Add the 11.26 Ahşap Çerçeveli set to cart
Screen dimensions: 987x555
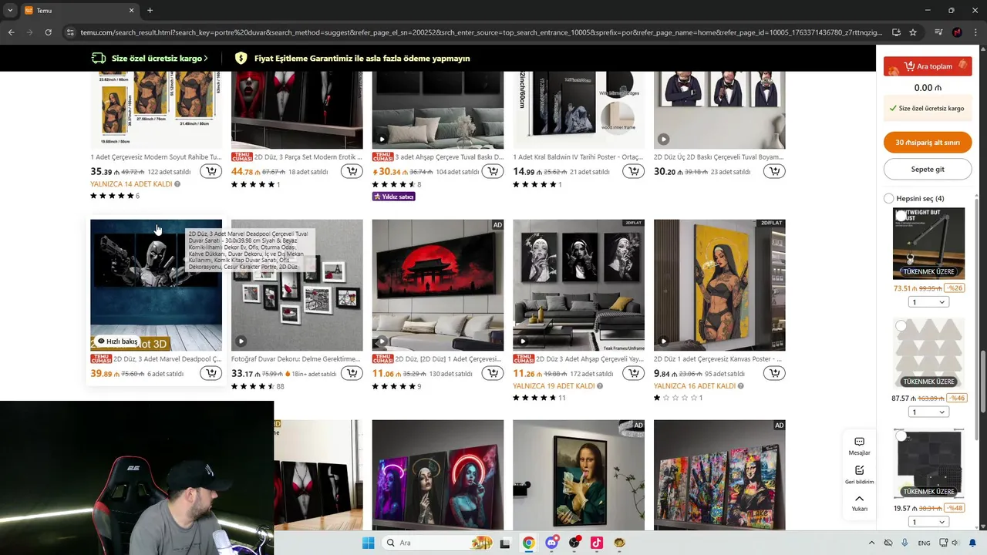click(x=634, y=373)
